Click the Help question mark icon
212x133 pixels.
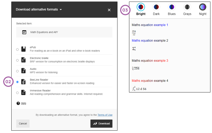[x=18, y=103]
